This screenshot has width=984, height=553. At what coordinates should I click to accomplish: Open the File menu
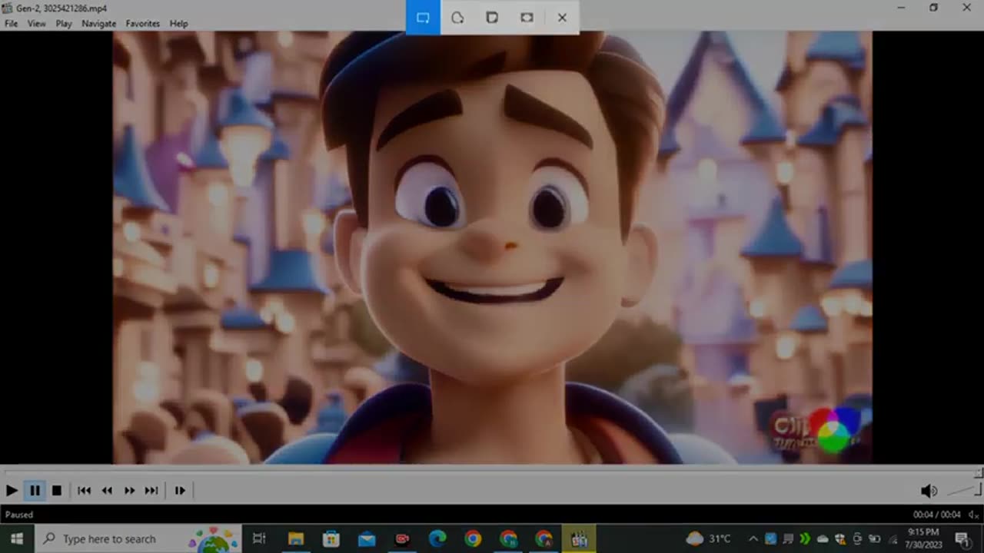pyautogui.click(x=11, y=24)
